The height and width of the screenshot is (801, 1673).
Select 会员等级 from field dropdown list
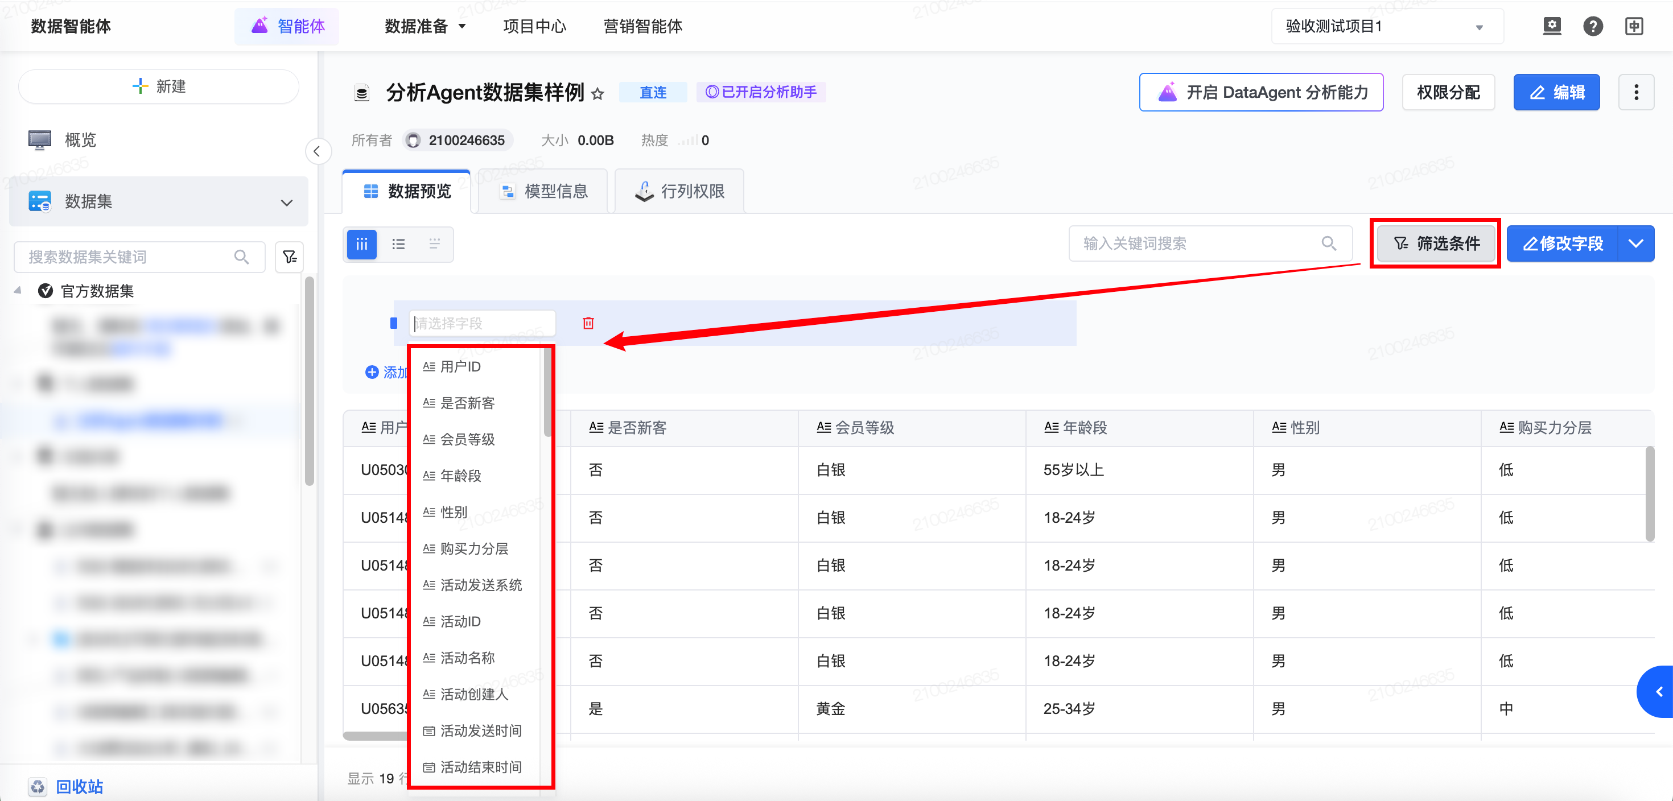click(468, 439)
